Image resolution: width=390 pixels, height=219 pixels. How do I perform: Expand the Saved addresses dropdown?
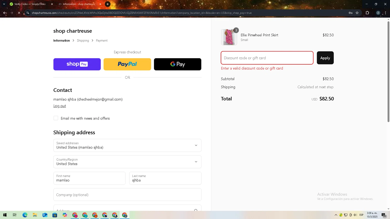click(127, 145)
